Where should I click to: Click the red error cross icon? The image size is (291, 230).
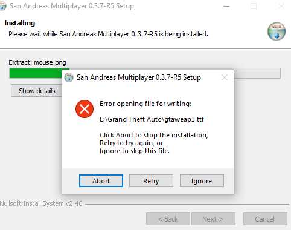pyautogui.click(x=85, y=109)
